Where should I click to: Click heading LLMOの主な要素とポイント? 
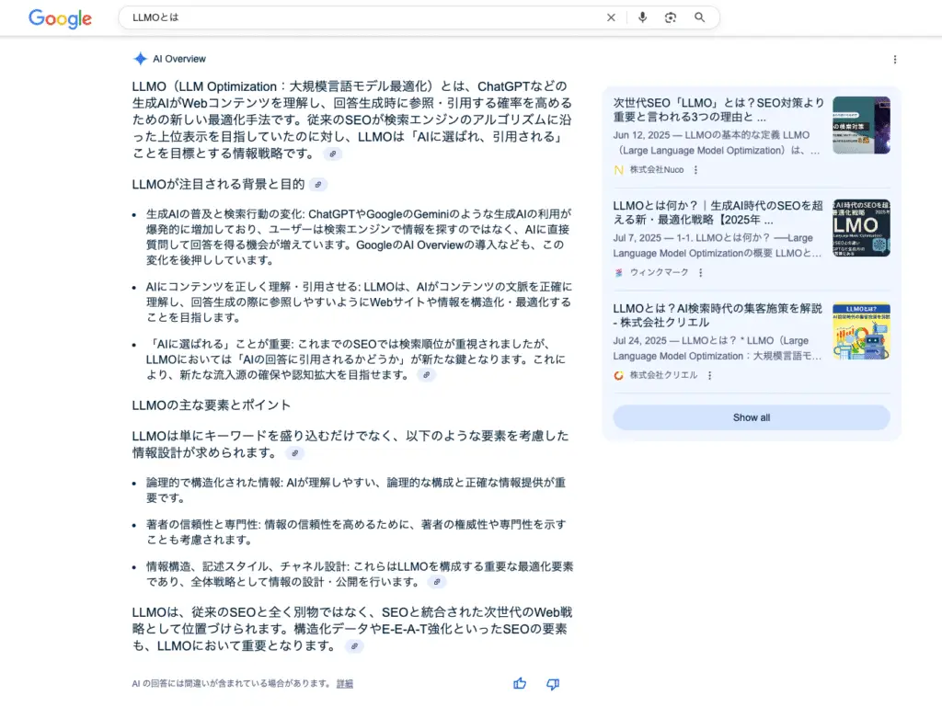pos(212,405)
